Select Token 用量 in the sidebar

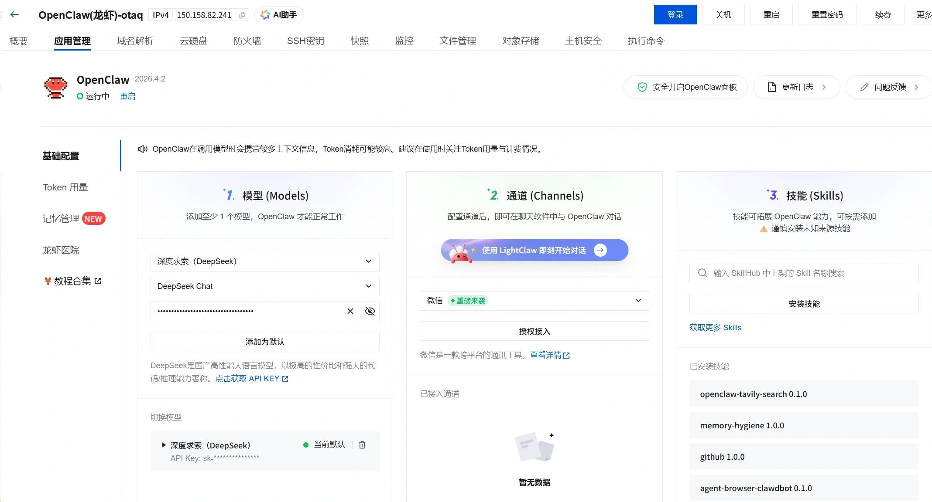(x=65, y=187)
